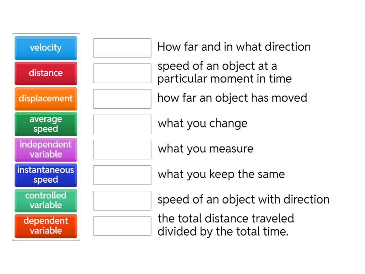Choose the independent variable tile
Viewport: 365px width, 274px height.
click(45, 149)
